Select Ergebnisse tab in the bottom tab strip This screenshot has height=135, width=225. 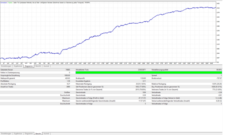[x=18, y=133]
